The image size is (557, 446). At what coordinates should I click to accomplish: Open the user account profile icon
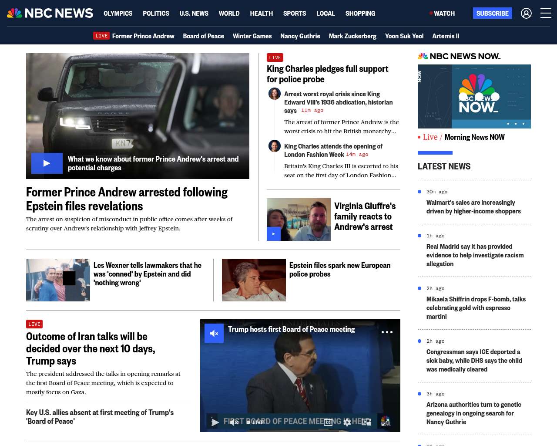[x=526, y=14]
